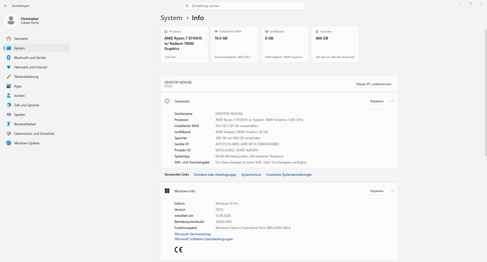Open Domäne oder Arbeitsgruppe link
The height and width of the screenshot is (262, 487).
(x=215, y=175)
